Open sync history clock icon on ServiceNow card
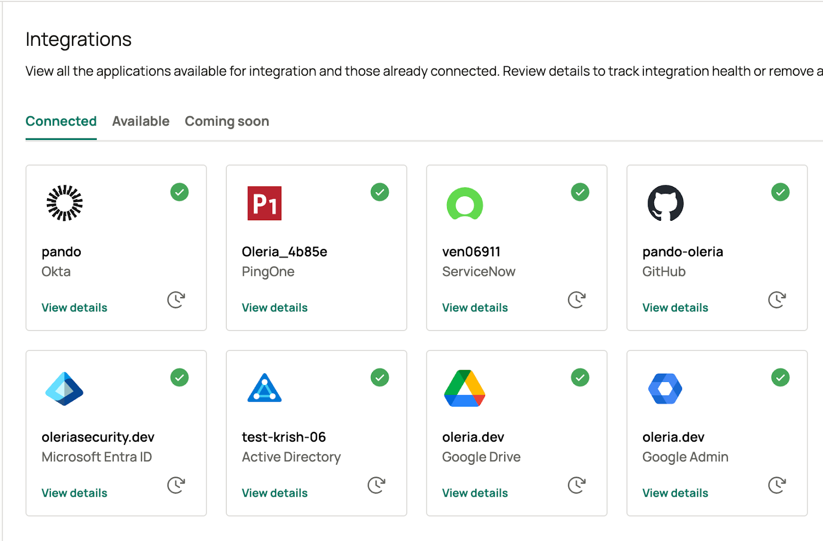 pyautogui.click(x=577, y=300)
